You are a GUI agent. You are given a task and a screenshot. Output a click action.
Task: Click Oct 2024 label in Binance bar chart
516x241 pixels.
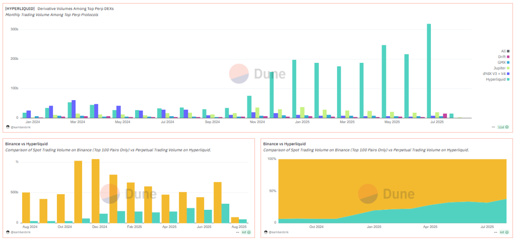(x=64, y=227)
